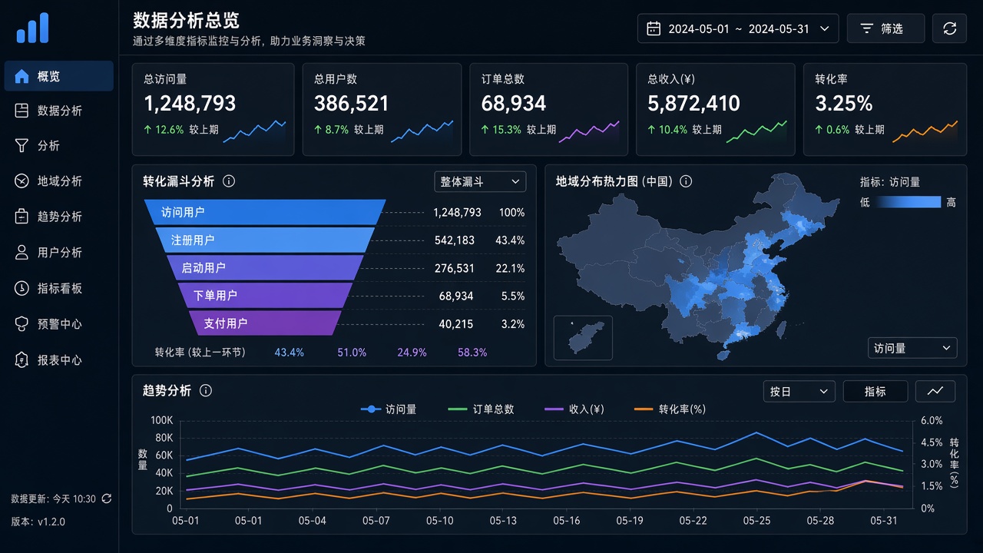Click the person icon beside 用户分析

(22, 252)
